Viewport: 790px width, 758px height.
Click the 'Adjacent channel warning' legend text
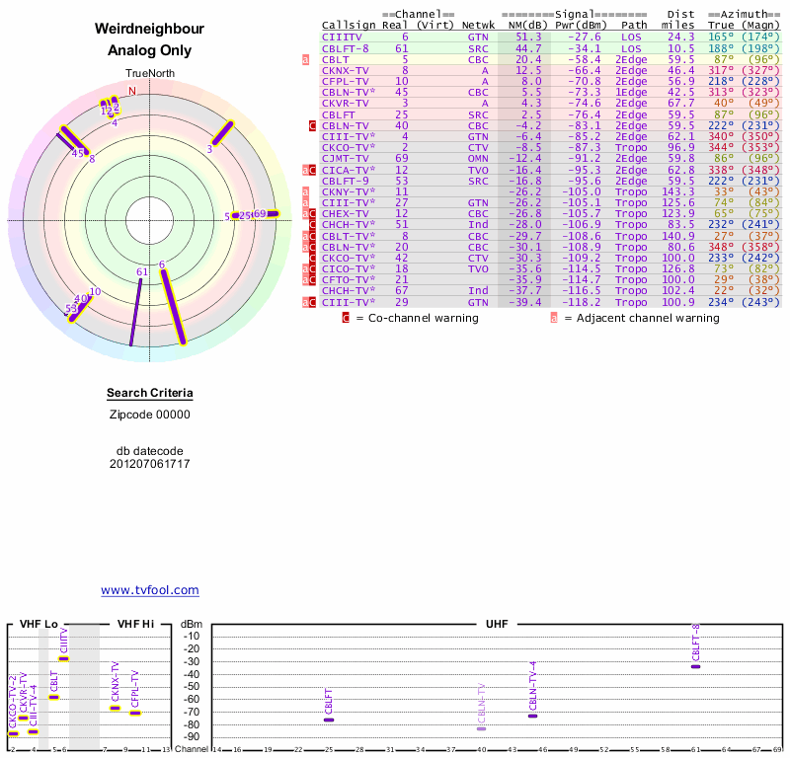[x=648, y=318]
